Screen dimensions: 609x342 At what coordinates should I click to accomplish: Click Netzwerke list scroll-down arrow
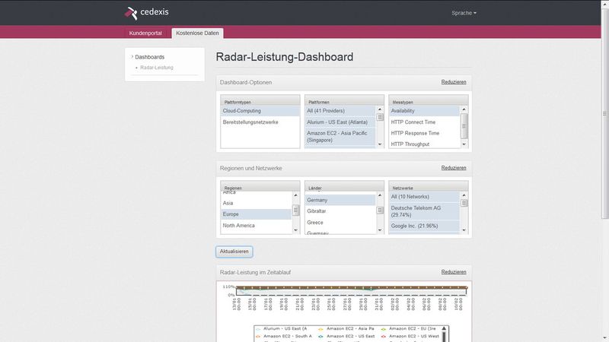tap(464, 230)
